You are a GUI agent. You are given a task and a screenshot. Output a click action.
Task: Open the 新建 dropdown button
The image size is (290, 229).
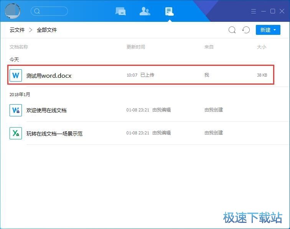pyautogui.click(x=268, y=30)
